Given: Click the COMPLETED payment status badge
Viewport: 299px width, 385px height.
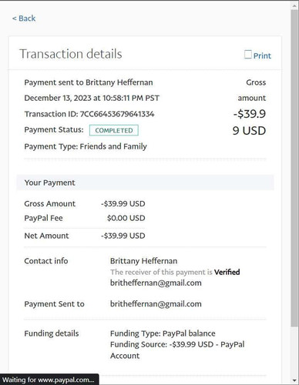Looking at the screenshot, I should click(x=114, y=130).
